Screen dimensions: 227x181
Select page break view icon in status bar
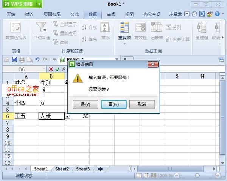pyautogui.click(x=146, y=176)
